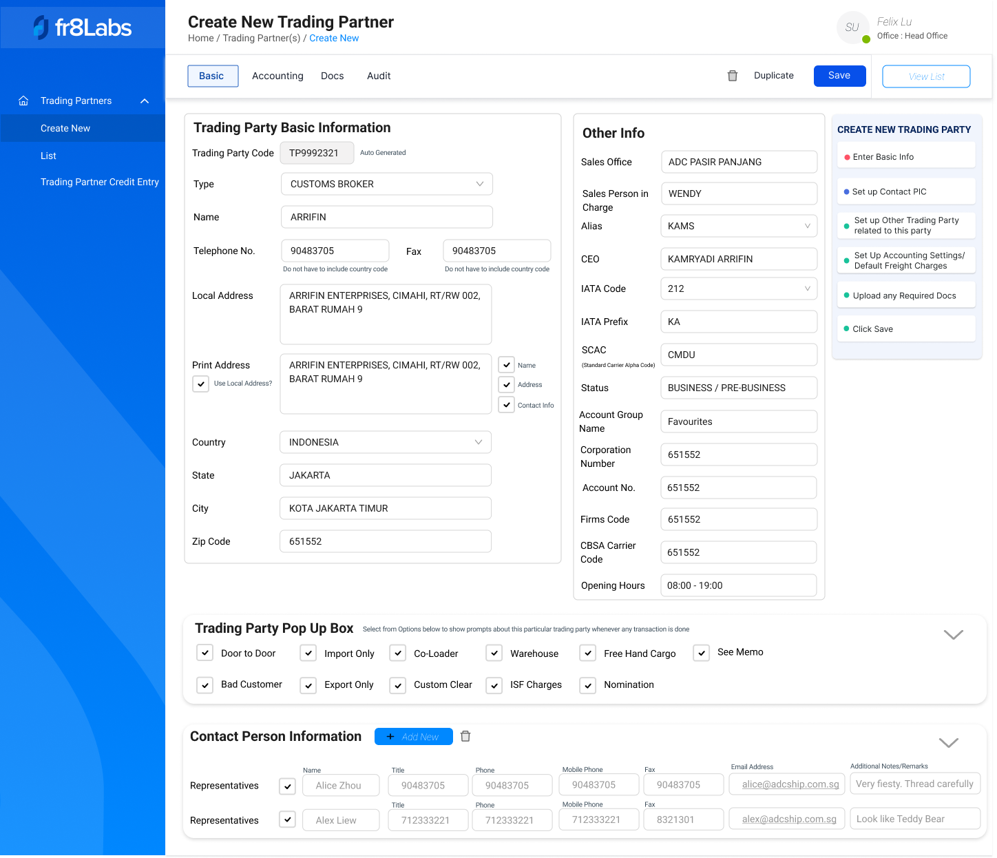
Task: Toggle the print Name checkbox
Action: [507, 365]
